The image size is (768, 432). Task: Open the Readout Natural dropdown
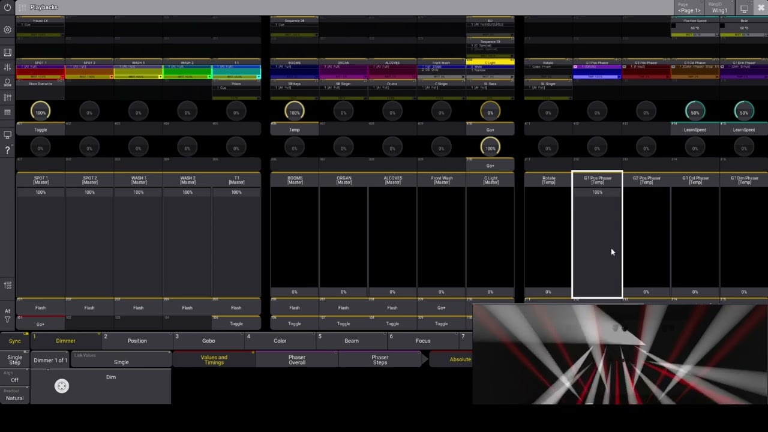[x=15, y=395]
